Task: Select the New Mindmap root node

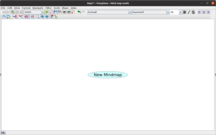Action: (x=108, y=75)
